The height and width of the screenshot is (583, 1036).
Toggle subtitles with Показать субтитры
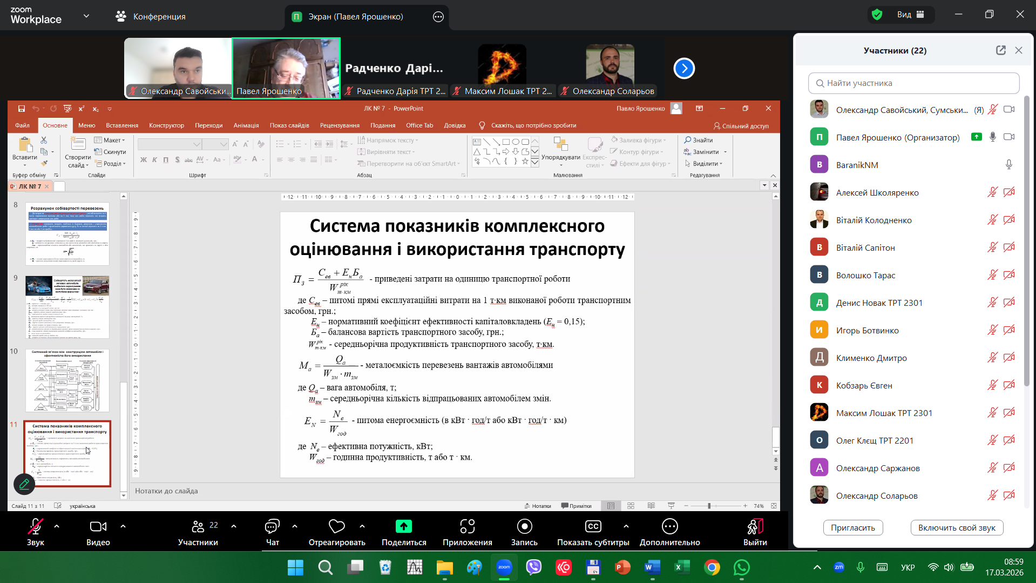(593, 526)
